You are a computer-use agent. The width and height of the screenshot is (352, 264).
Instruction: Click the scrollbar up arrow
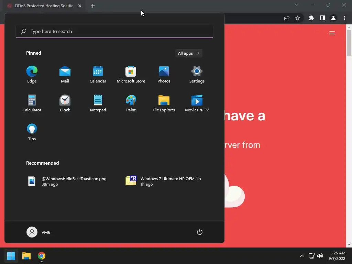pyautogui.click(x=349, y=27)
